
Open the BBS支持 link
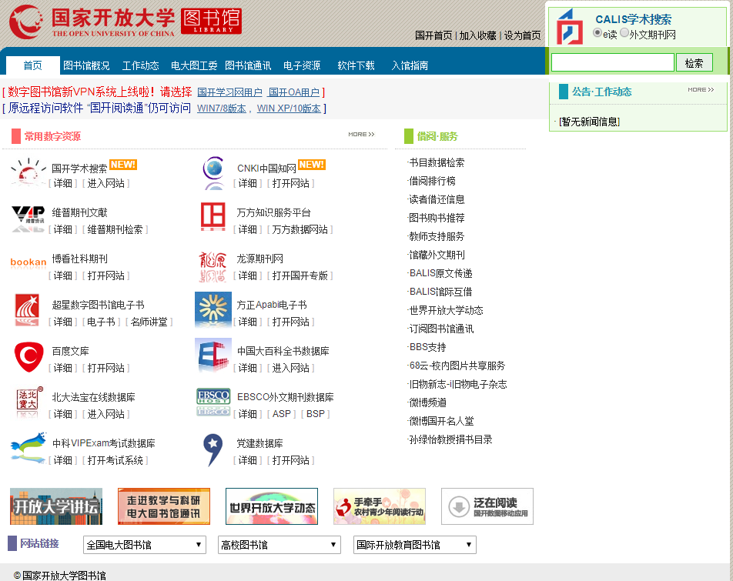(428, 347)
